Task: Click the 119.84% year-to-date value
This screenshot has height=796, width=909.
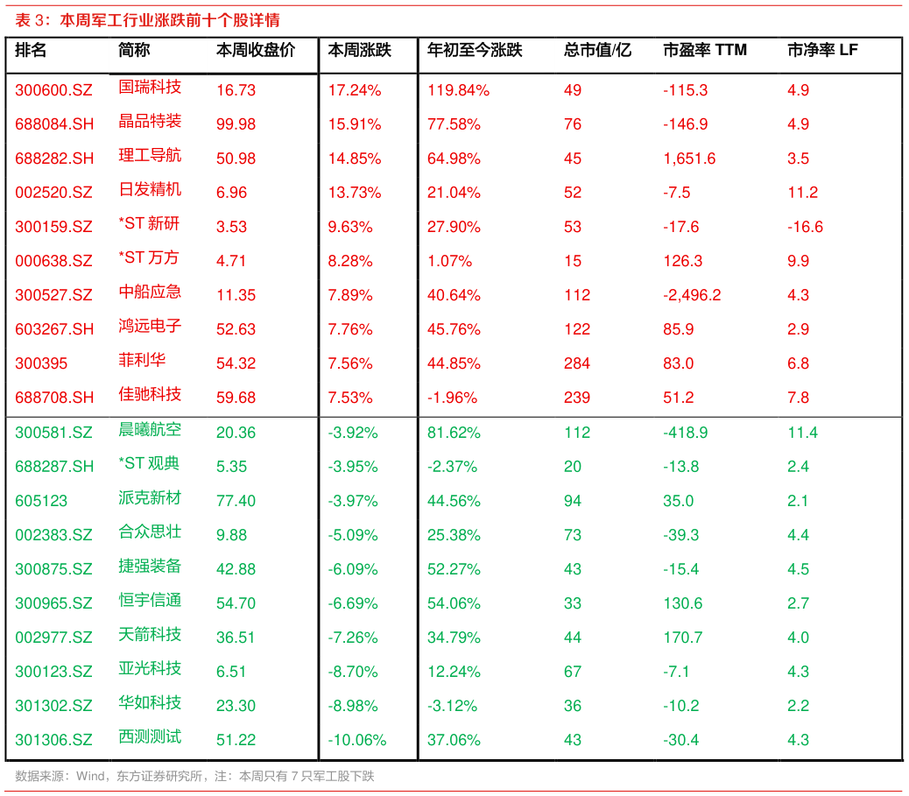Action: 458,90
